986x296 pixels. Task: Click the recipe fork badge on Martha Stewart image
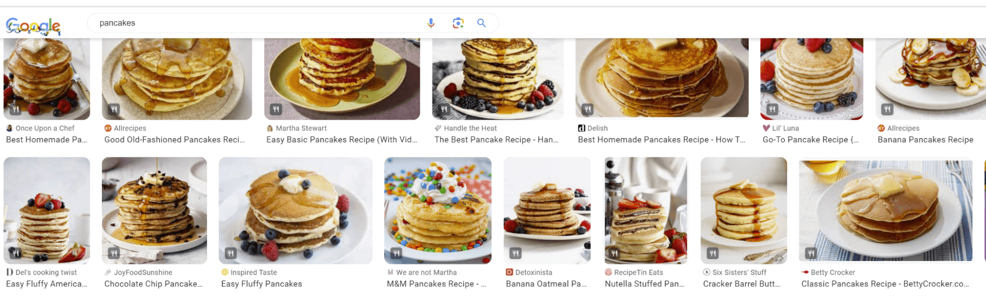coord(276,109)
